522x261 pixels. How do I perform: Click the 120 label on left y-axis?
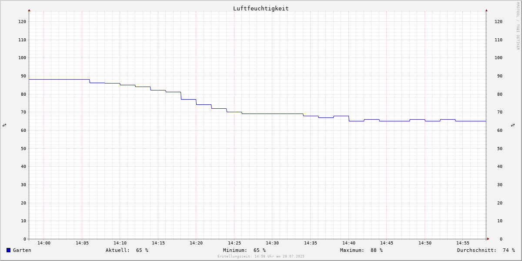click(x=22, y=21)
